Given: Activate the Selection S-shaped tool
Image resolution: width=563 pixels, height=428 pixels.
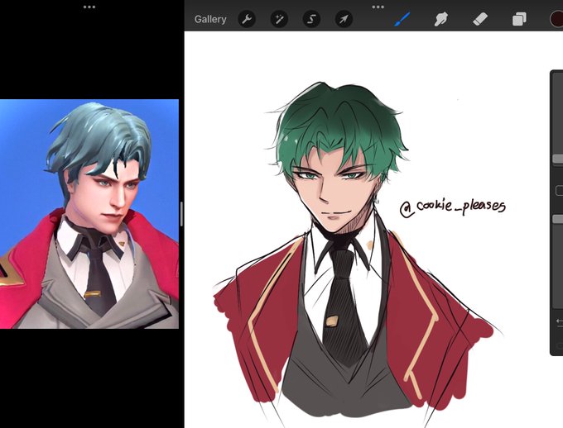Looking at the screenshot, I should (x=311, y=19).
